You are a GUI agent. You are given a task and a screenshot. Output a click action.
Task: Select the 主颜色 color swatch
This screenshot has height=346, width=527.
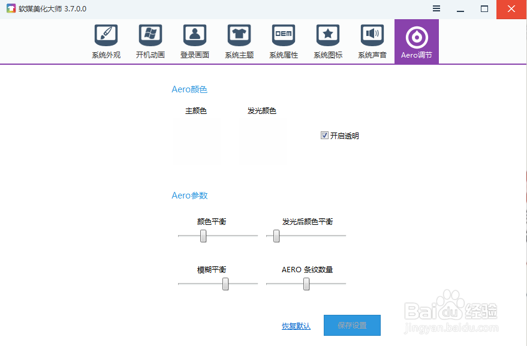(x=196, y=141)
